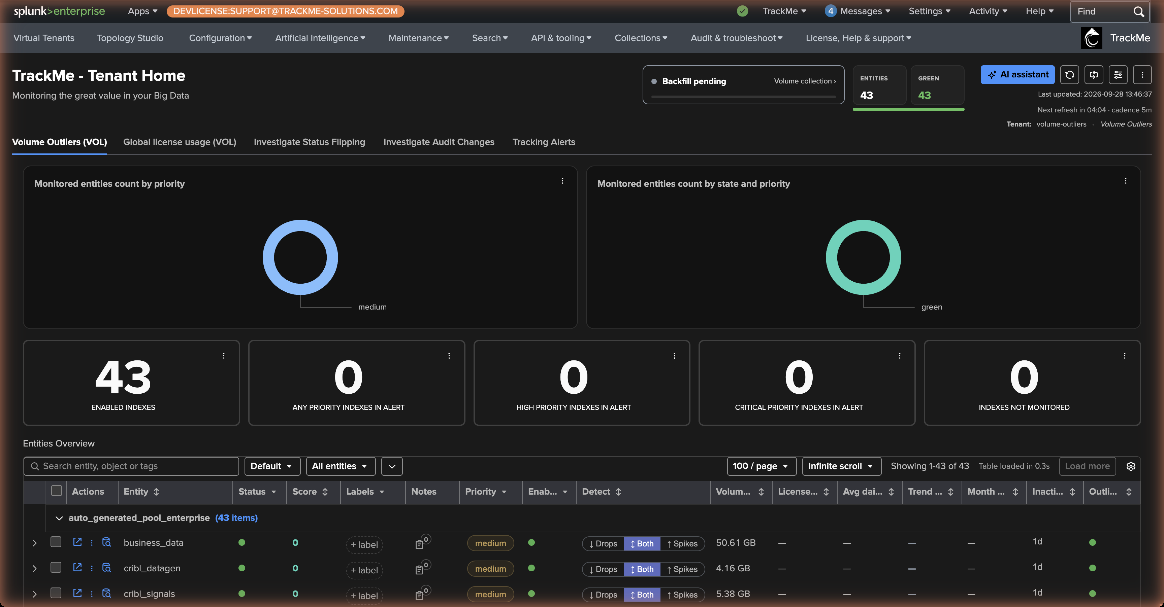The width and height of the screenshot is (1164, 607).
Task: Open kebab menu of 'state and priority' panel
Action: click(x=1126, y=181)
